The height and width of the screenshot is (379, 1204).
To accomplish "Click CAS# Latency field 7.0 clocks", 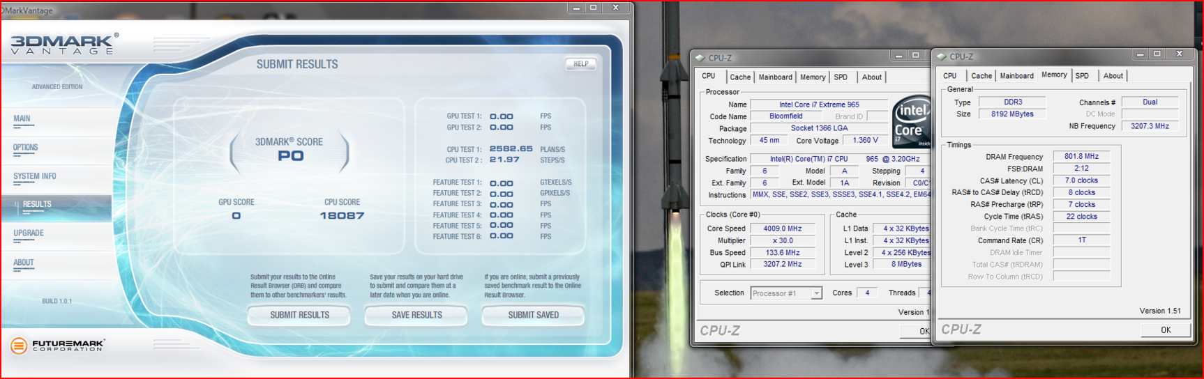I will click(x=1081, y=180).
